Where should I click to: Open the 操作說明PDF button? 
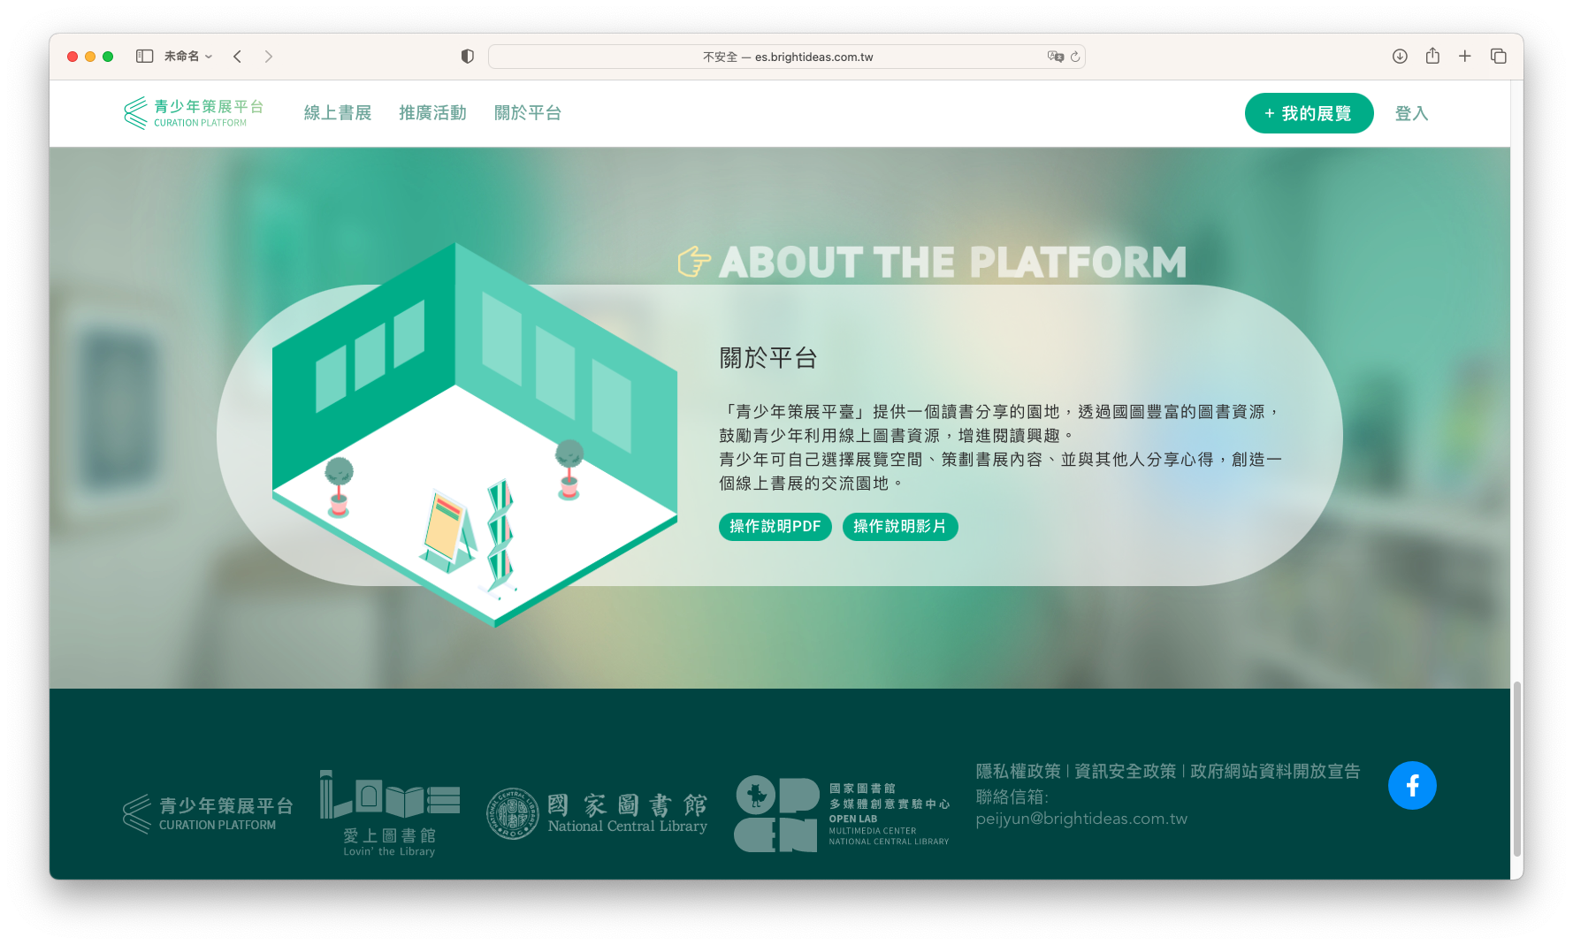click(x=775, y=527)
